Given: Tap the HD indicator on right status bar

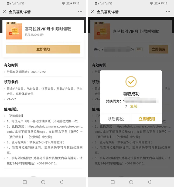Looking at the screenshot, I should (x=97, y=4).
